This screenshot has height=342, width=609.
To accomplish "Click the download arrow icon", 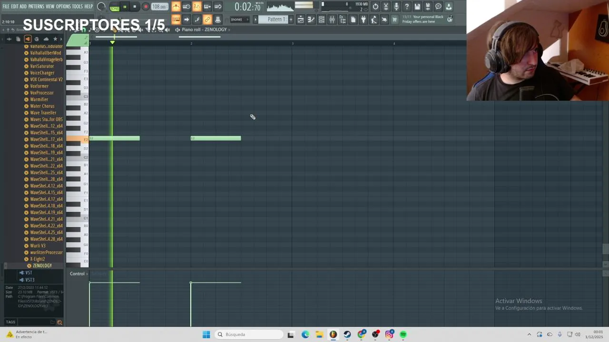I will (x=449, y=7).
